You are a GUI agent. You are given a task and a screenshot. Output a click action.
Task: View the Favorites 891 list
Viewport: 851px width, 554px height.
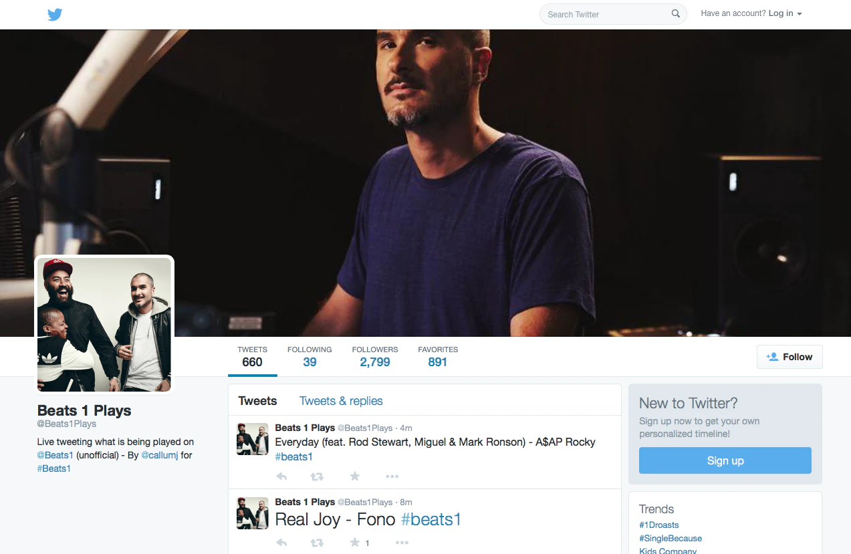pos(438,358)
